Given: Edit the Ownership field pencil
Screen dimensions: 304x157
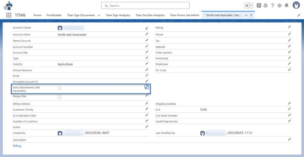Looking at the screenshot, I should coord(289,58).
